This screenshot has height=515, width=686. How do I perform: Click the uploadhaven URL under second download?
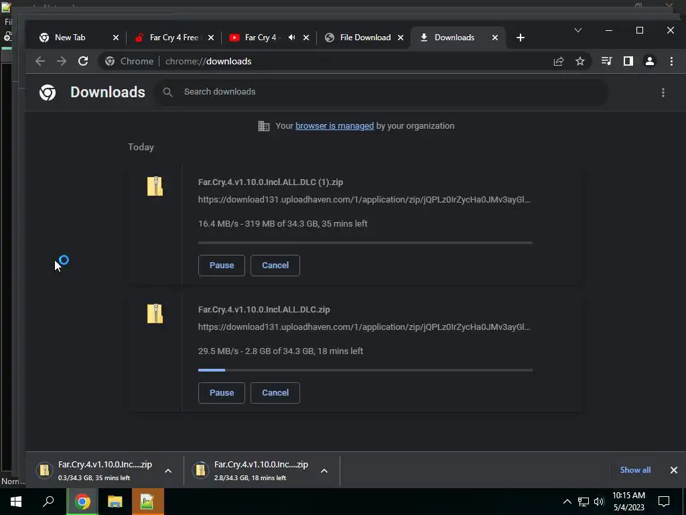pos(364,327)
